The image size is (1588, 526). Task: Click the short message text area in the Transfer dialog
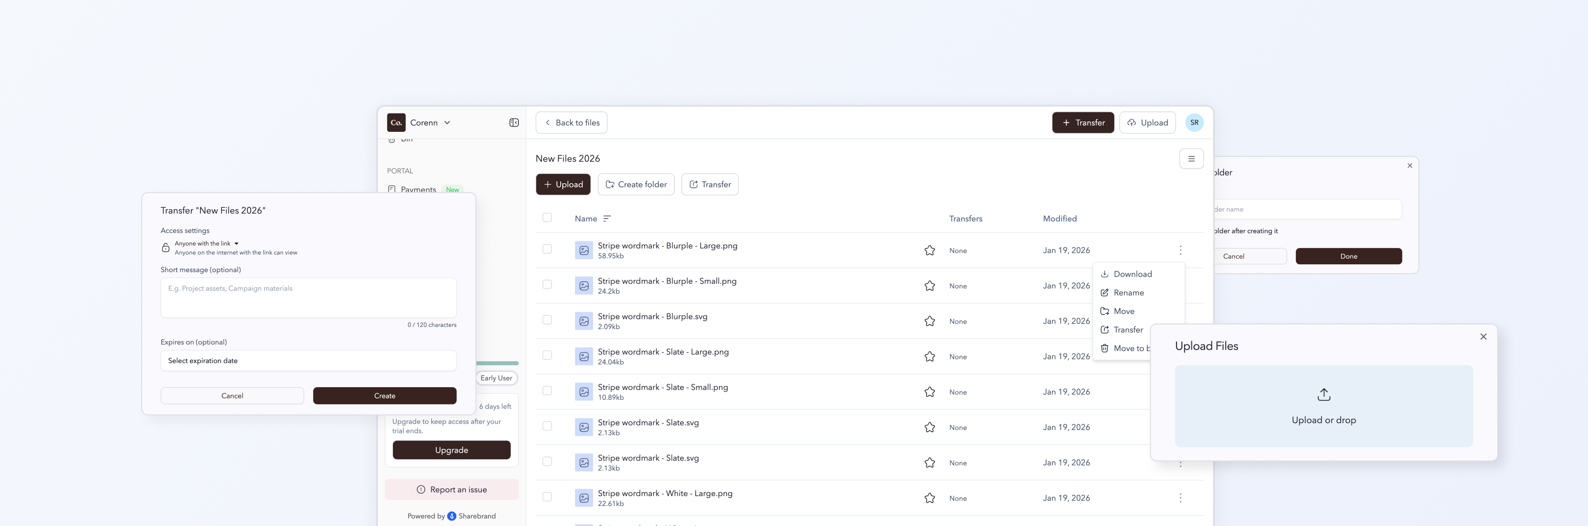[x=308, y=298]
